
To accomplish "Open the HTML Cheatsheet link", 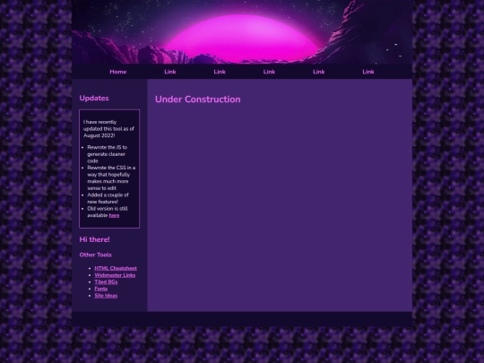I will coord(116,268).
